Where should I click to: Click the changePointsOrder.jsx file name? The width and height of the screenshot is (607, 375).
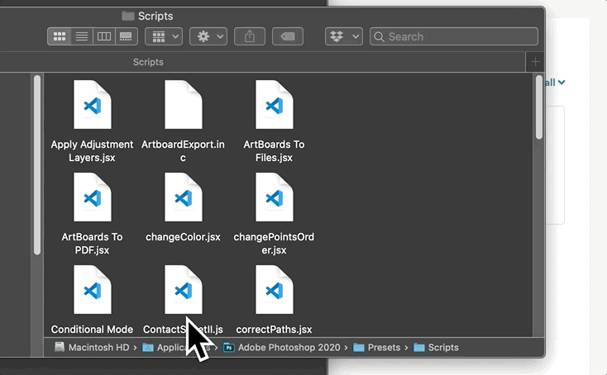[274, 243]
